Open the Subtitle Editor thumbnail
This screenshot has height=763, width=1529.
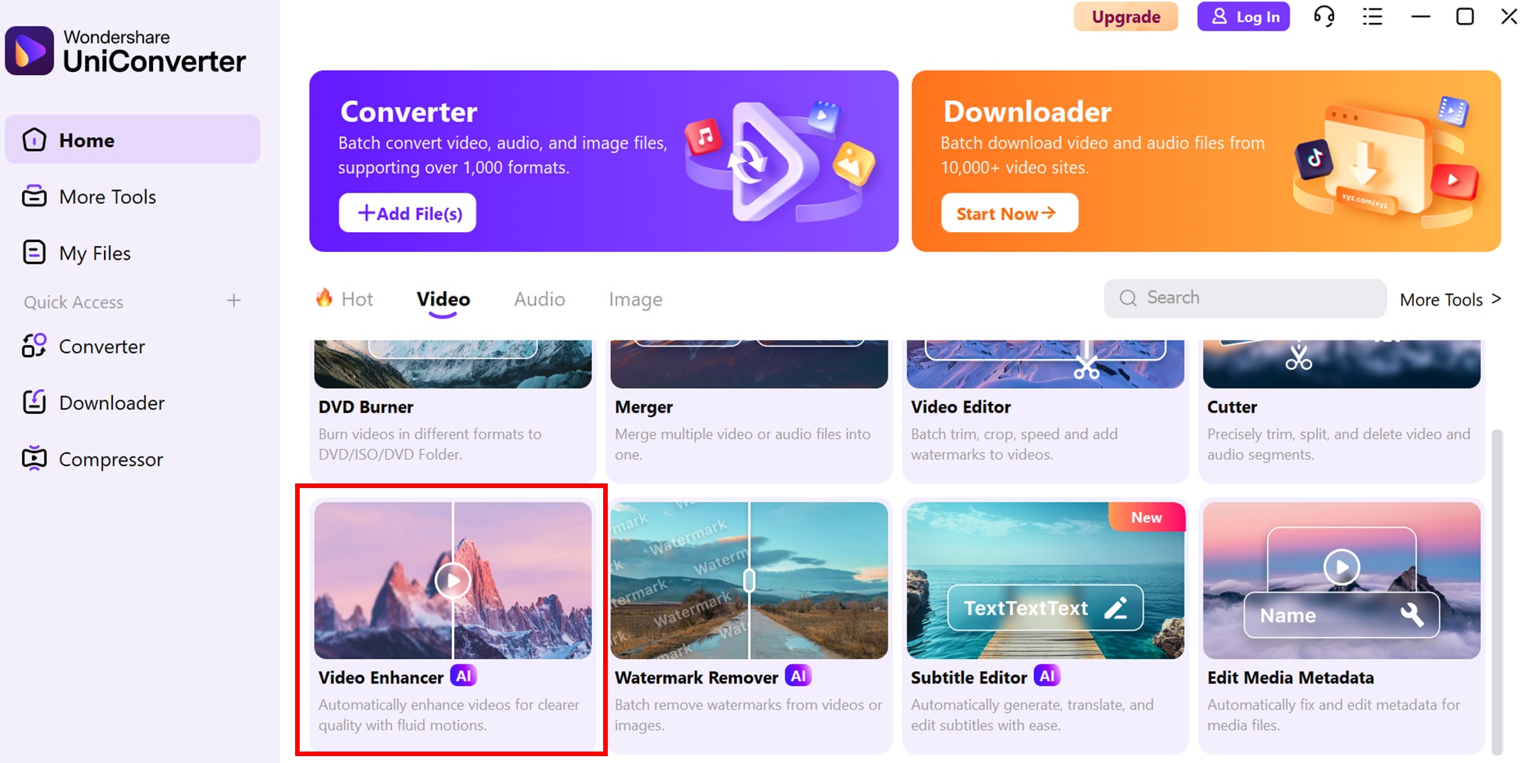[x=1045, y=580]
